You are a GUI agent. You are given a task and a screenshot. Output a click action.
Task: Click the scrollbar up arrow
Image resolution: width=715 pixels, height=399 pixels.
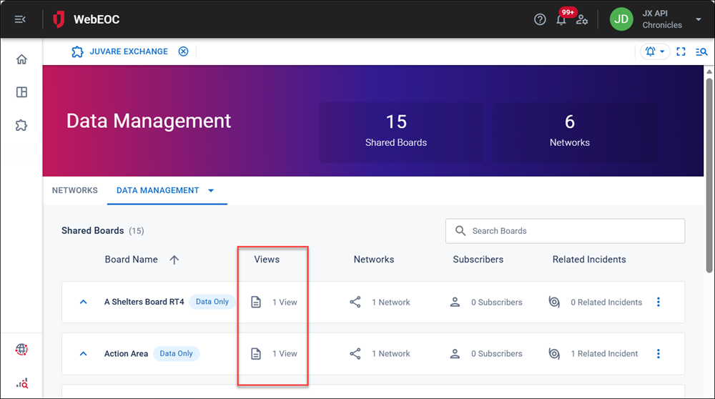pos(709,72)
